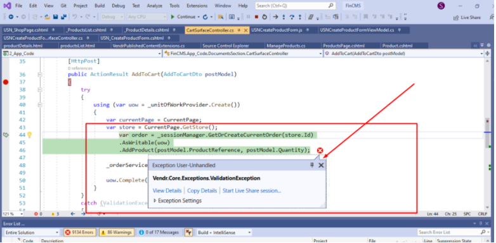The height and width of the screenshot is (243, 496).
Task: Open the File menu
Action: point(18,6)
